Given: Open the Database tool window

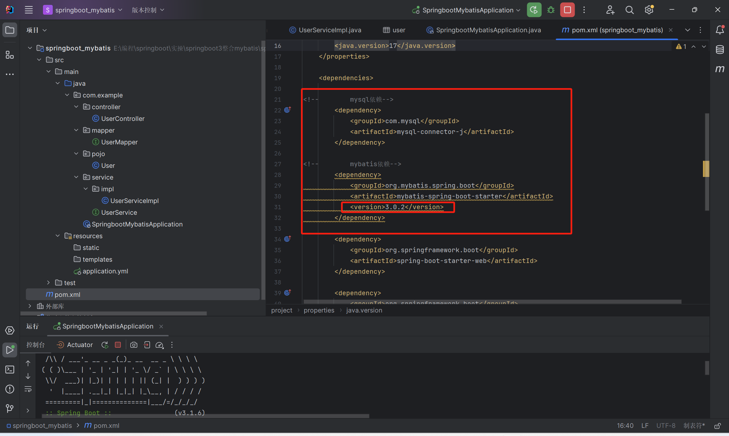Looking at the screenshot, I should point(720,50).
